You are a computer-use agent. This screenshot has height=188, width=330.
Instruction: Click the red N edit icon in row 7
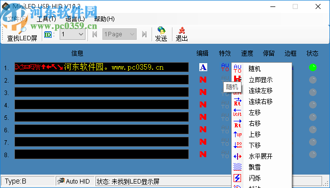point(203,142)
